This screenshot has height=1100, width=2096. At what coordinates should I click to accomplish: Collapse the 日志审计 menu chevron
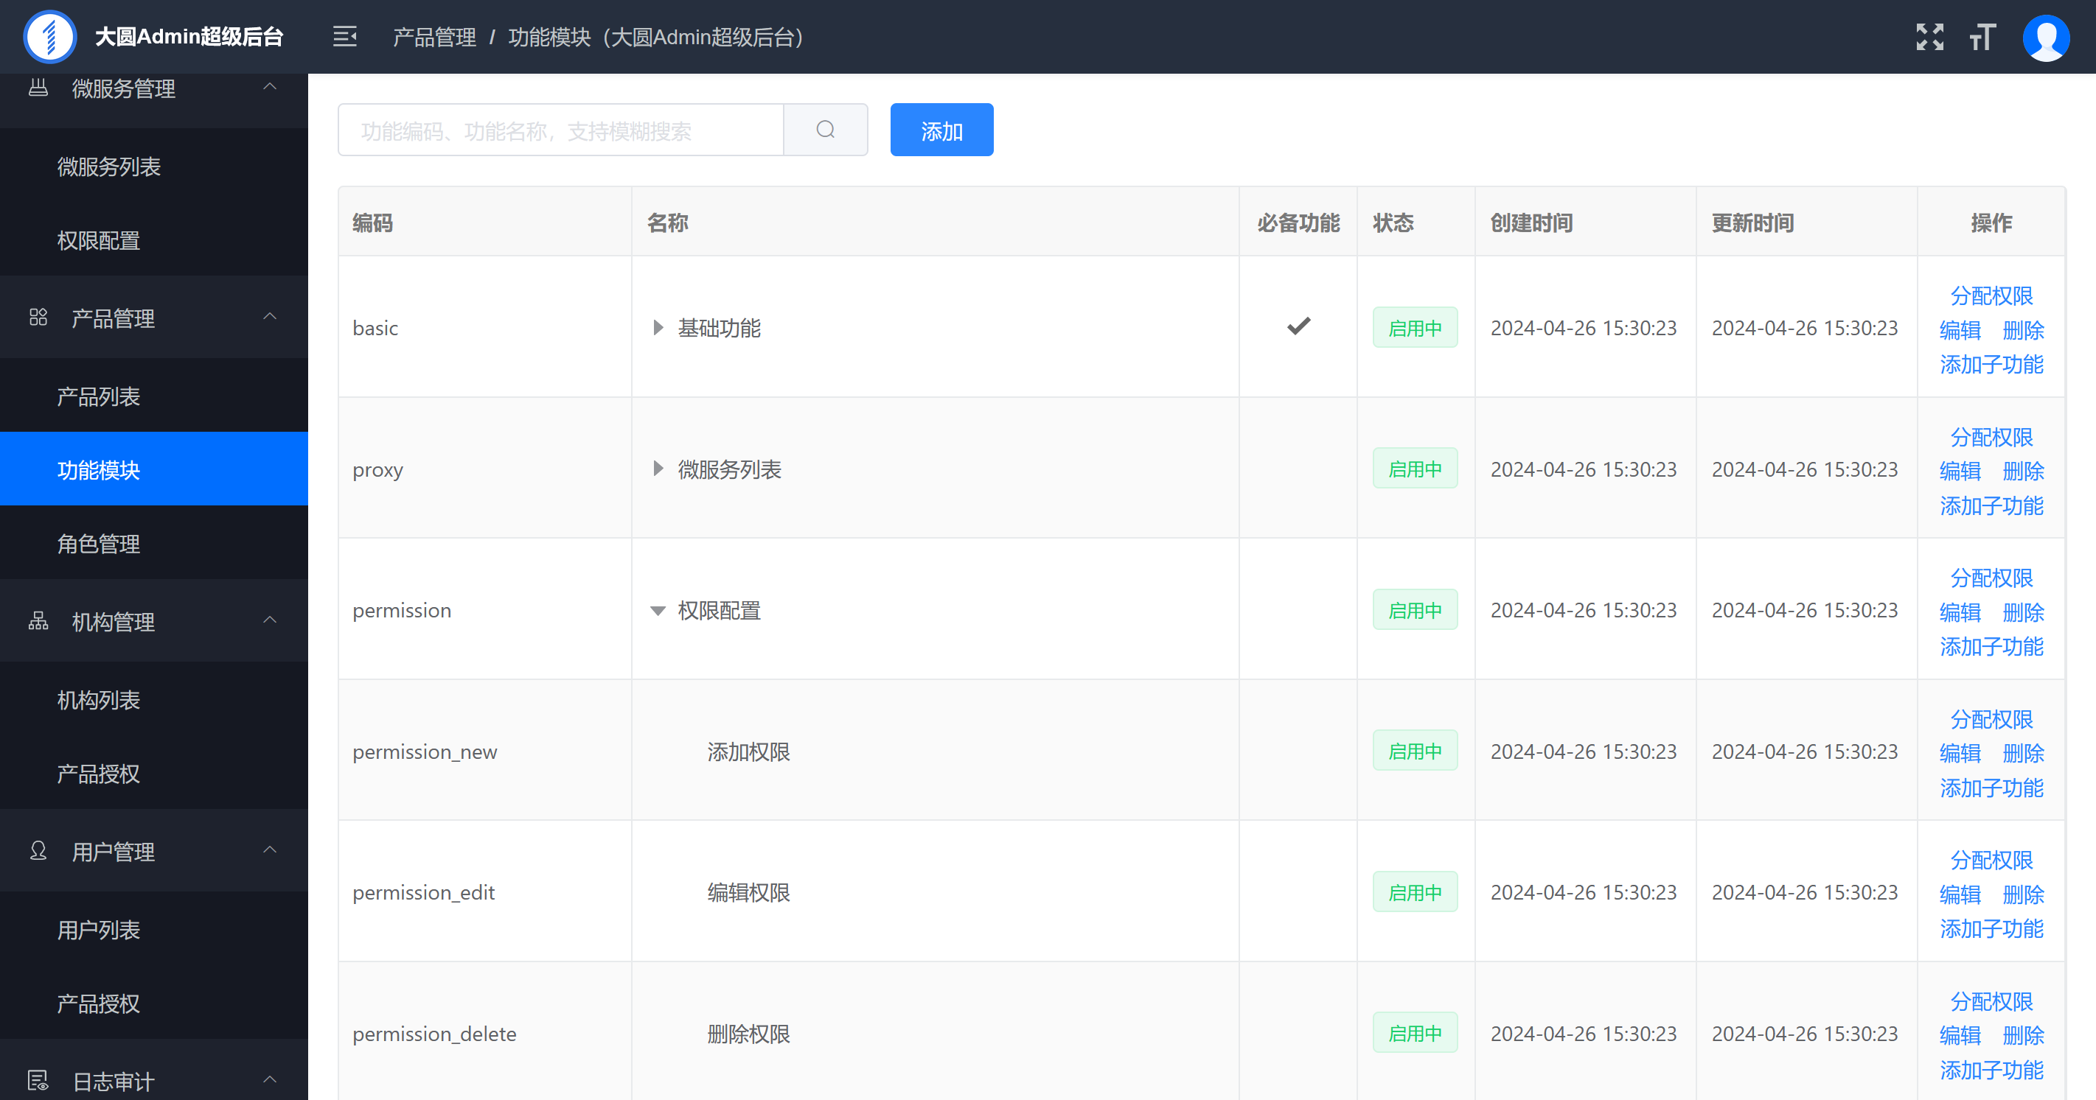(x=270, y=1079)
